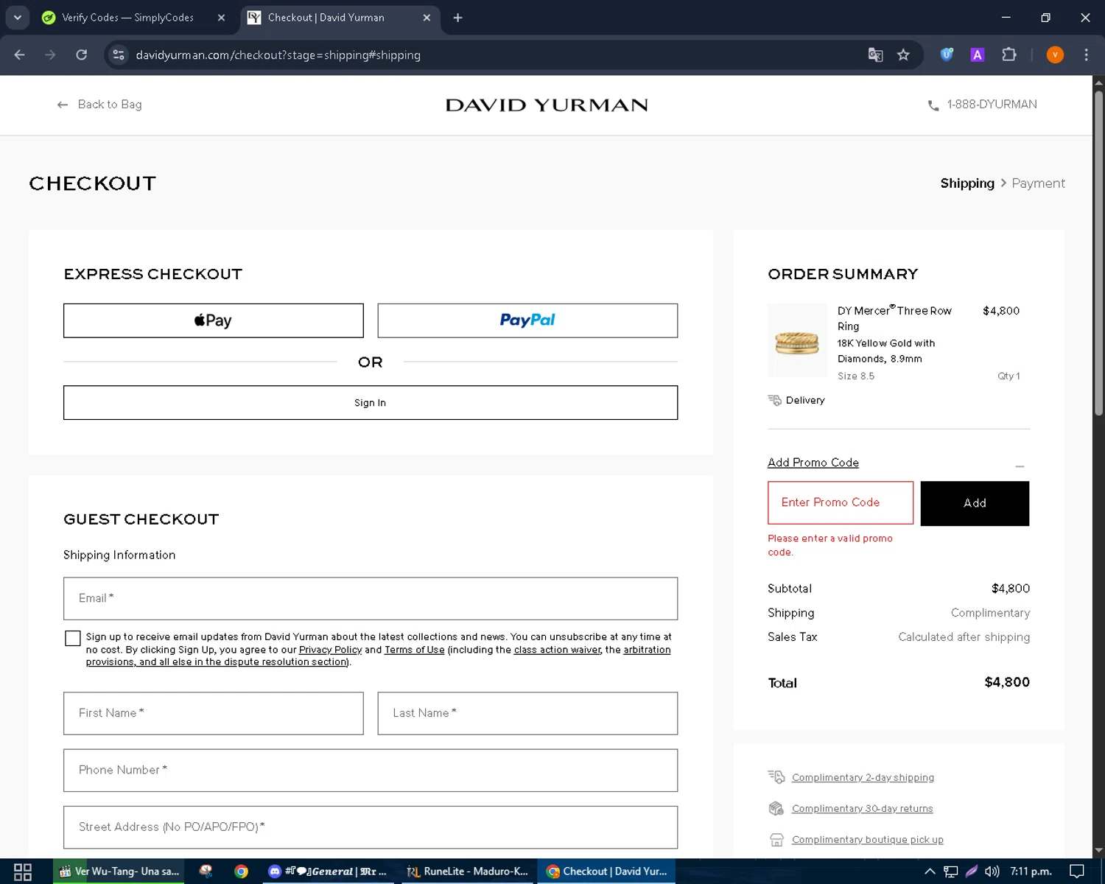Go back using browser back arrow
Viewport: 1105px width, 884px height.
pyautogui.click(x=20, y=55)
